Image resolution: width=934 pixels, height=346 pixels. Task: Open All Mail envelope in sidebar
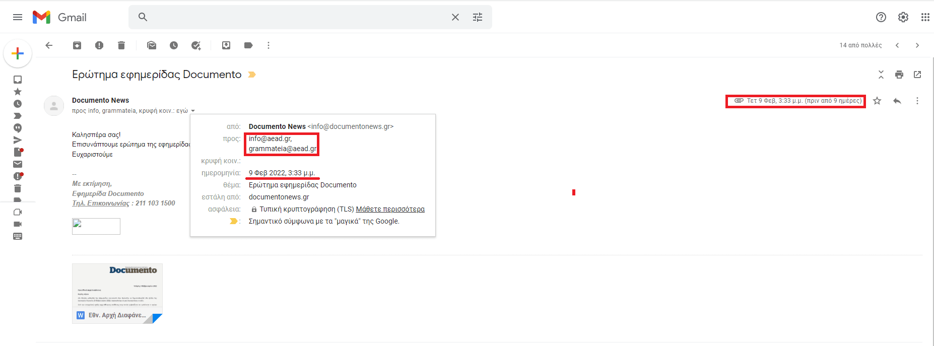[x=18, y=164]
